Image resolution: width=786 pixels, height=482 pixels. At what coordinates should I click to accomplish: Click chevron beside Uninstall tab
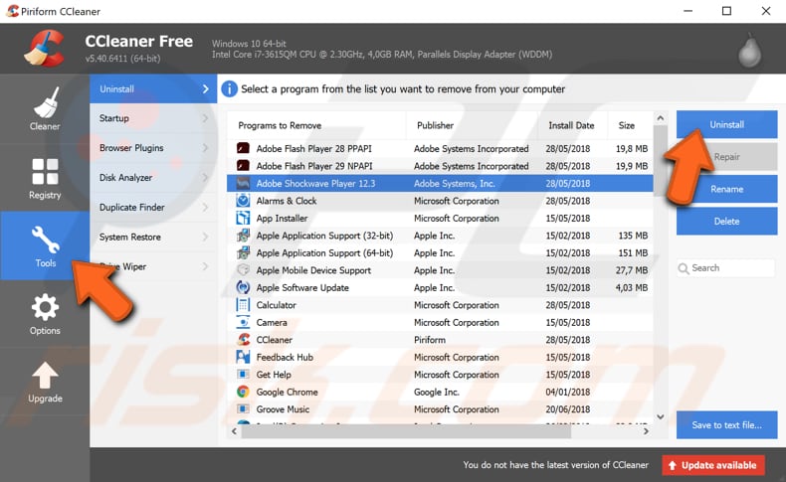click(206, 89)
